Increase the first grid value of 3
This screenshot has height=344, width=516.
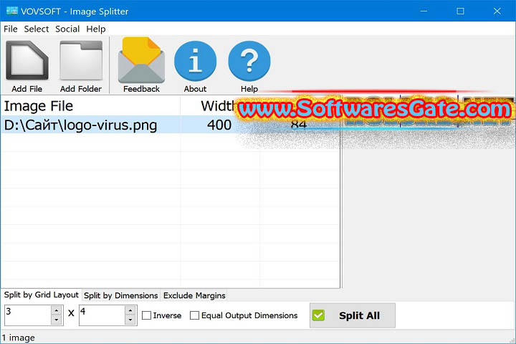click(57, 310)
